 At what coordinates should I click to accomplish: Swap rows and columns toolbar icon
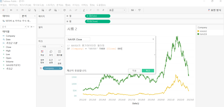coord(65,10)
